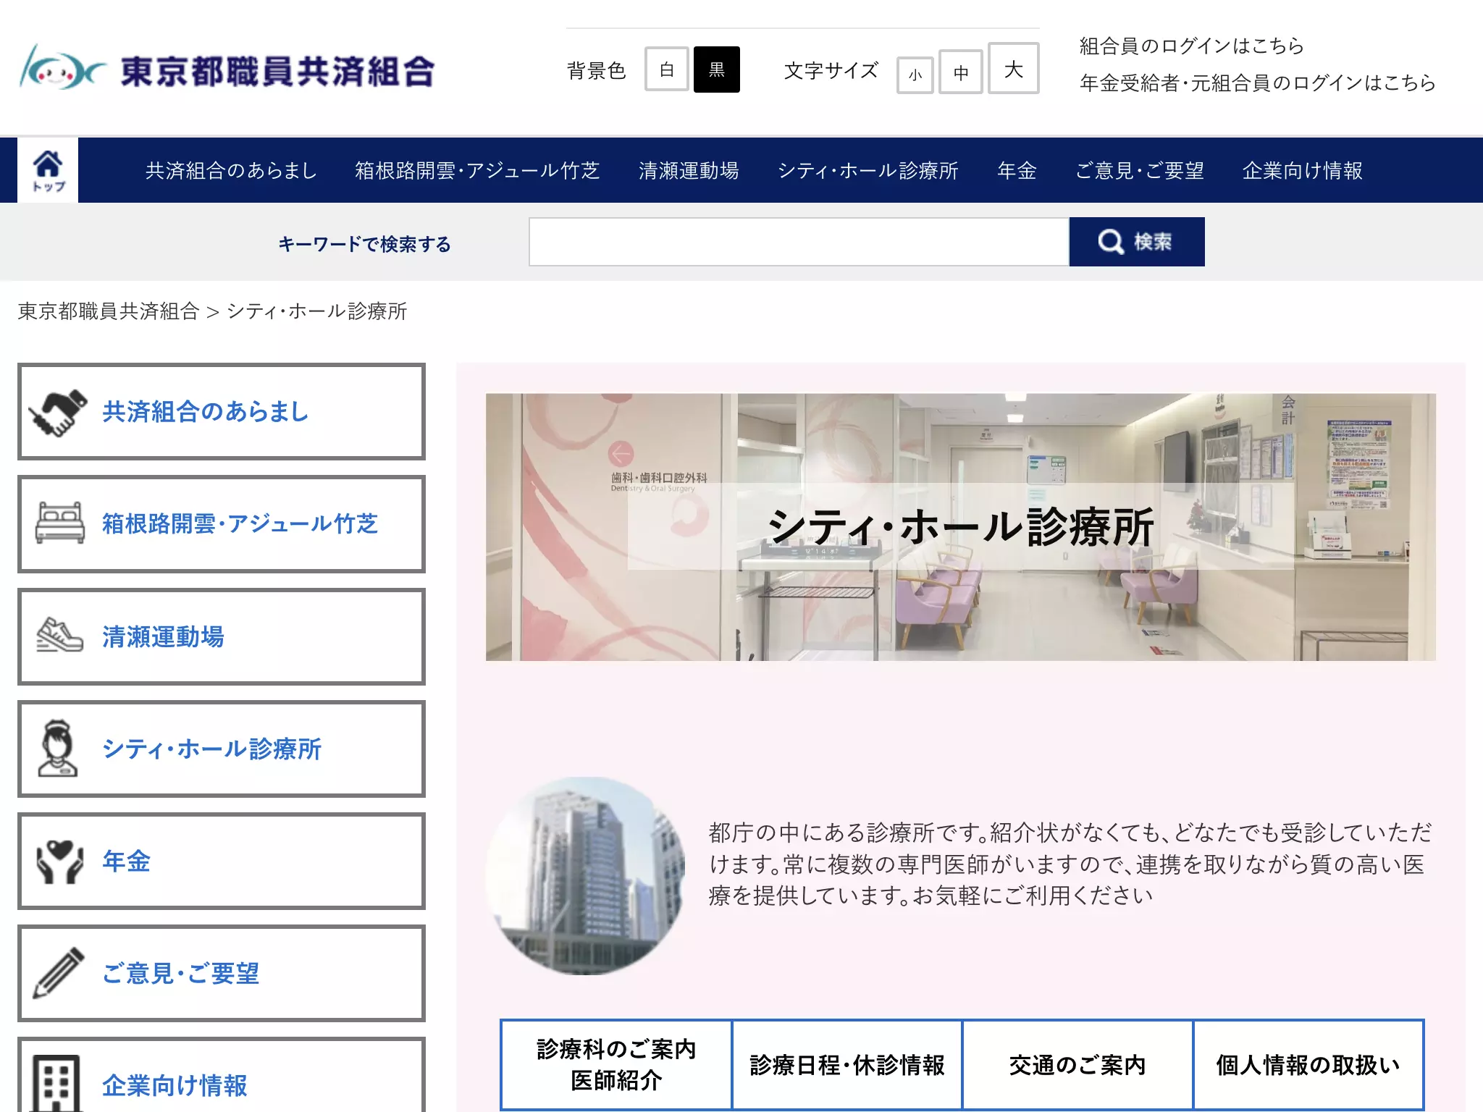
Task: Open 年金受給者・元組合員のログインはこちら link
Action: tap(1257, 83)
